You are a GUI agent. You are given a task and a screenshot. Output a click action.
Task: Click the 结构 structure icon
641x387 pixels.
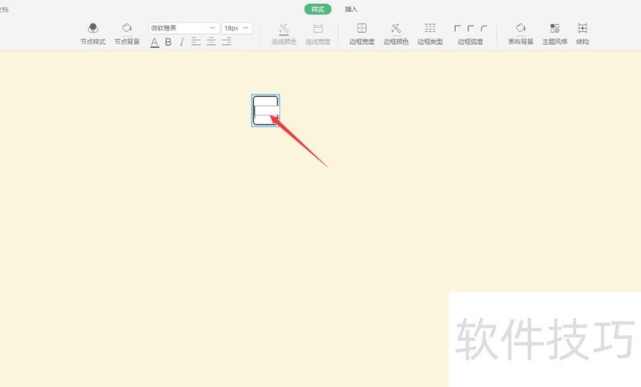(x=583, y=33)
